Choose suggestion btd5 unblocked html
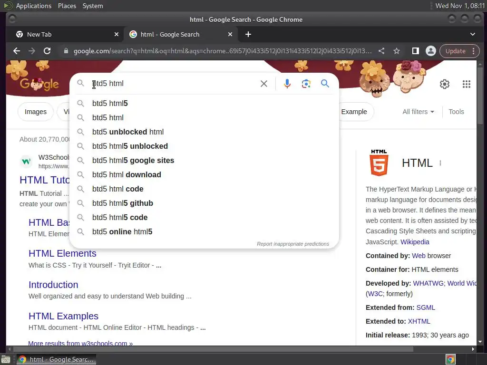The width and height of the screenshot is (487, 365). [x=204, y=132]
